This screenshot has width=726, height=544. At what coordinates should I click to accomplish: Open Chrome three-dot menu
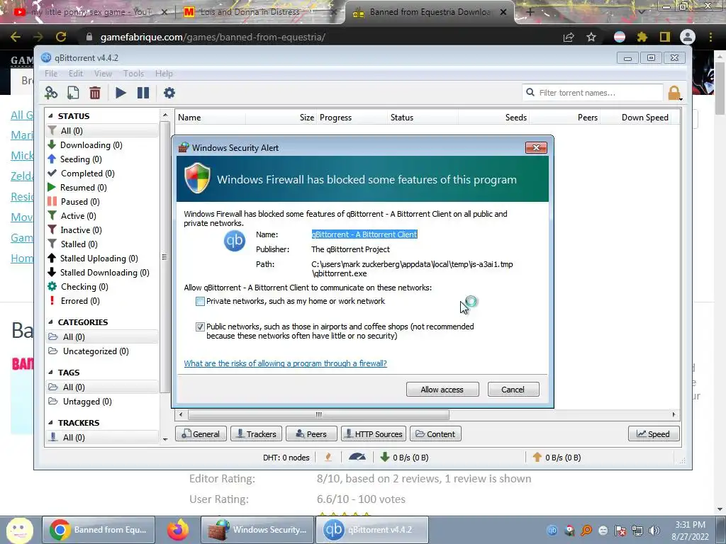coord(710,37)
